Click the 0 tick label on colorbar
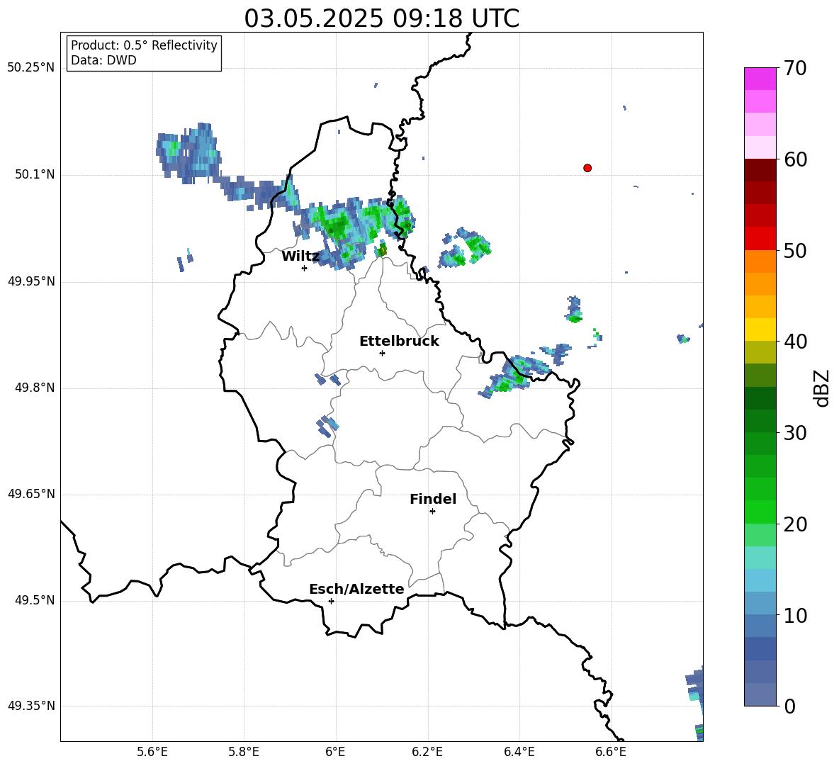 coord(789,706)
